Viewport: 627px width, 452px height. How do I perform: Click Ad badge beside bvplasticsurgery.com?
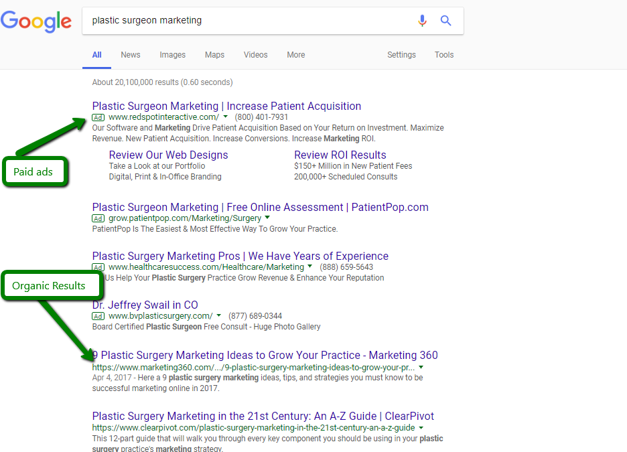point(98,316)
